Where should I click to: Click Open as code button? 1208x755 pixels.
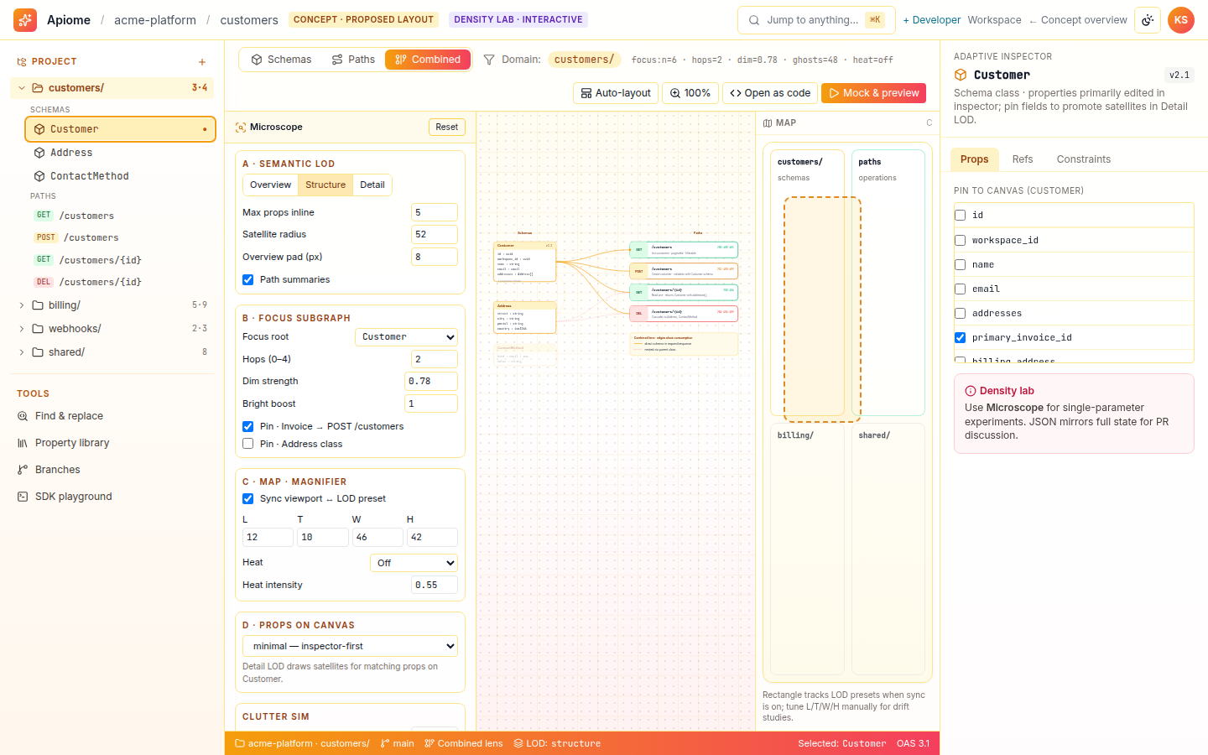pyautogui.click(x=770, y=93)
